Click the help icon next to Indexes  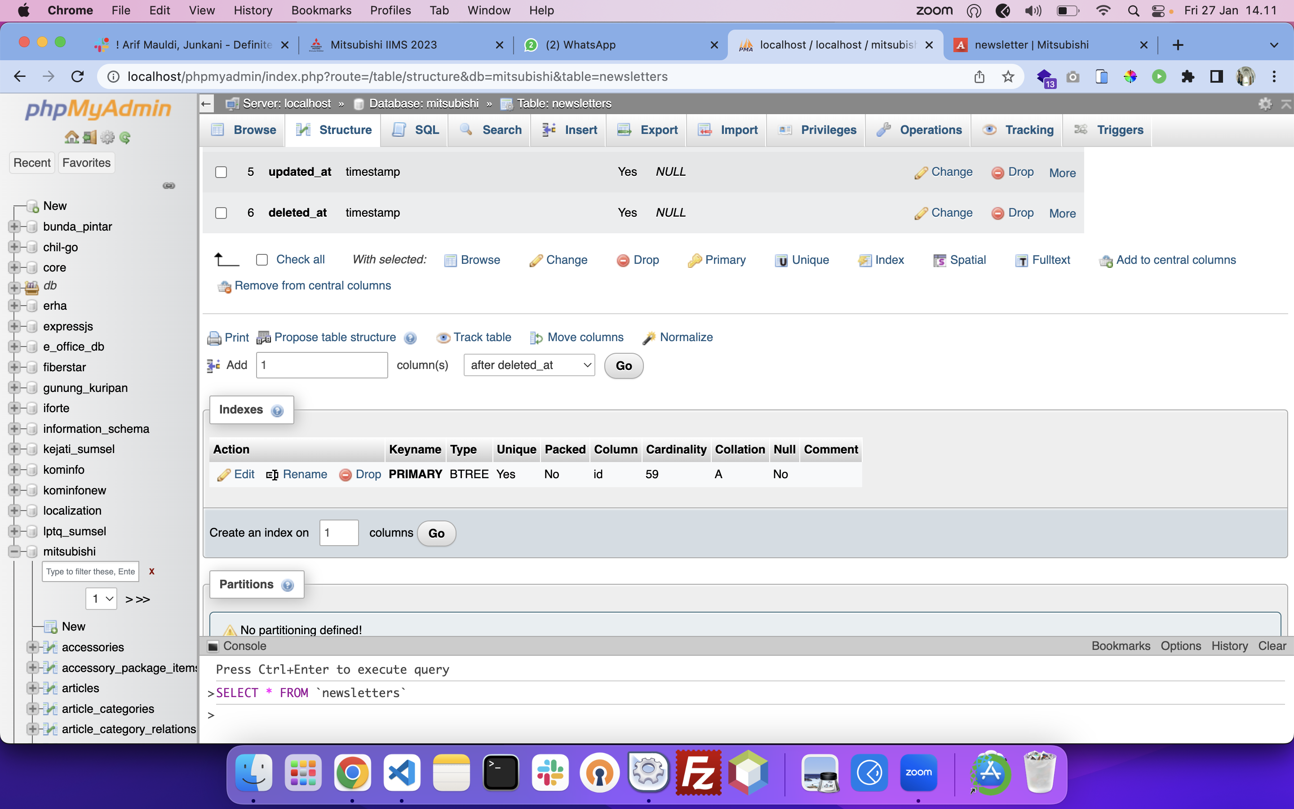click(x=277, y=410)
